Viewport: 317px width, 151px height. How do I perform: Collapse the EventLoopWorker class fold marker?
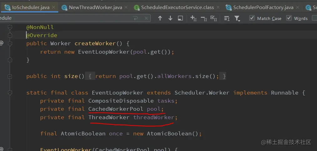click(10, 93)
